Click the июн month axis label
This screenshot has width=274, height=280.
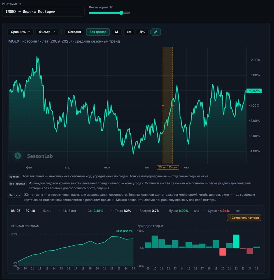[x=107, y=167]
